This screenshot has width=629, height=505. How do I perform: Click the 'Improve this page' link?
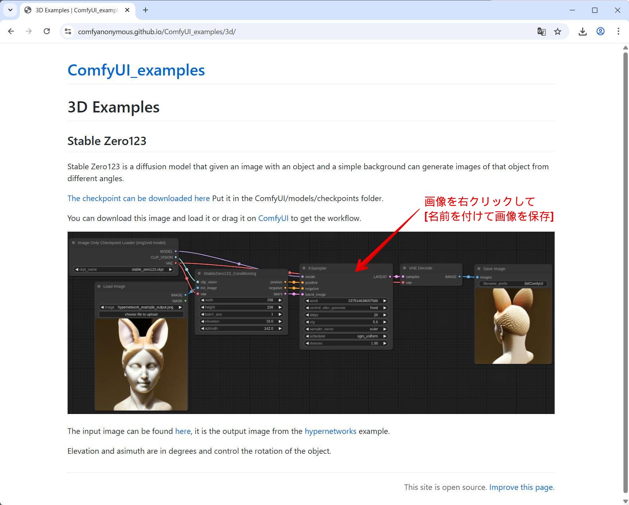521,487
